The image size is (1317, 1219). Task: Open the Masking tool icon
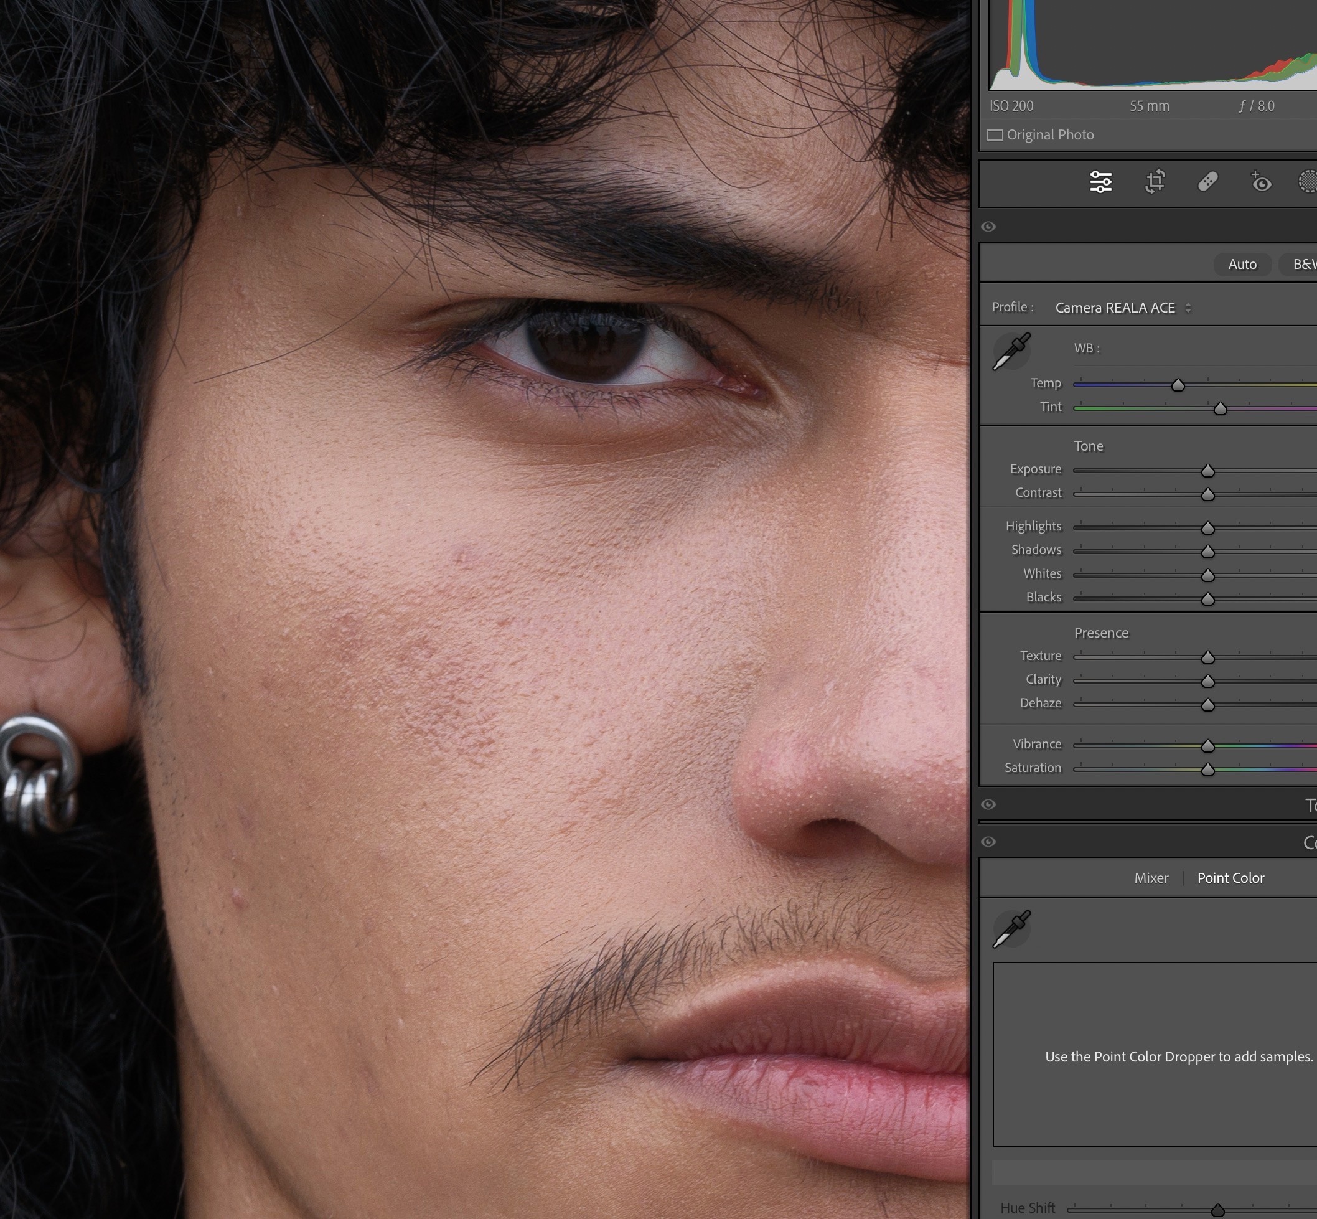[1308, 182]
